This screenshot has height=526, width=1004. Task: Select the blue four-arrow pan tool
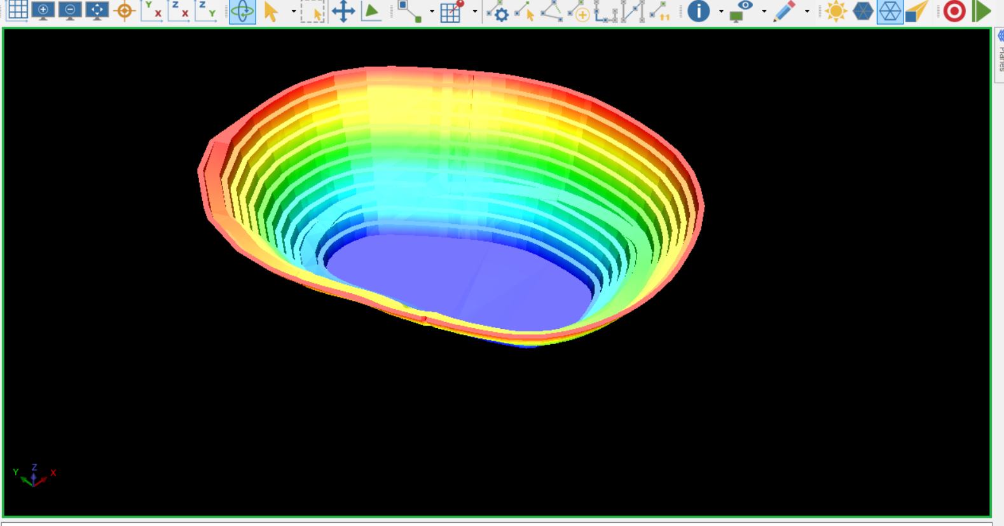pyautogui.click(x=343, y=11)
